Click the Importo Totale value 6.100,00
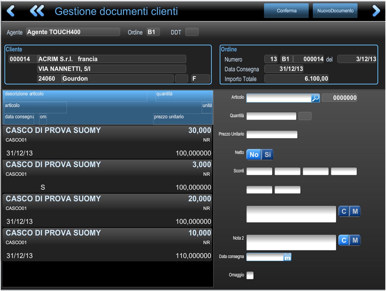 point(296,79)
